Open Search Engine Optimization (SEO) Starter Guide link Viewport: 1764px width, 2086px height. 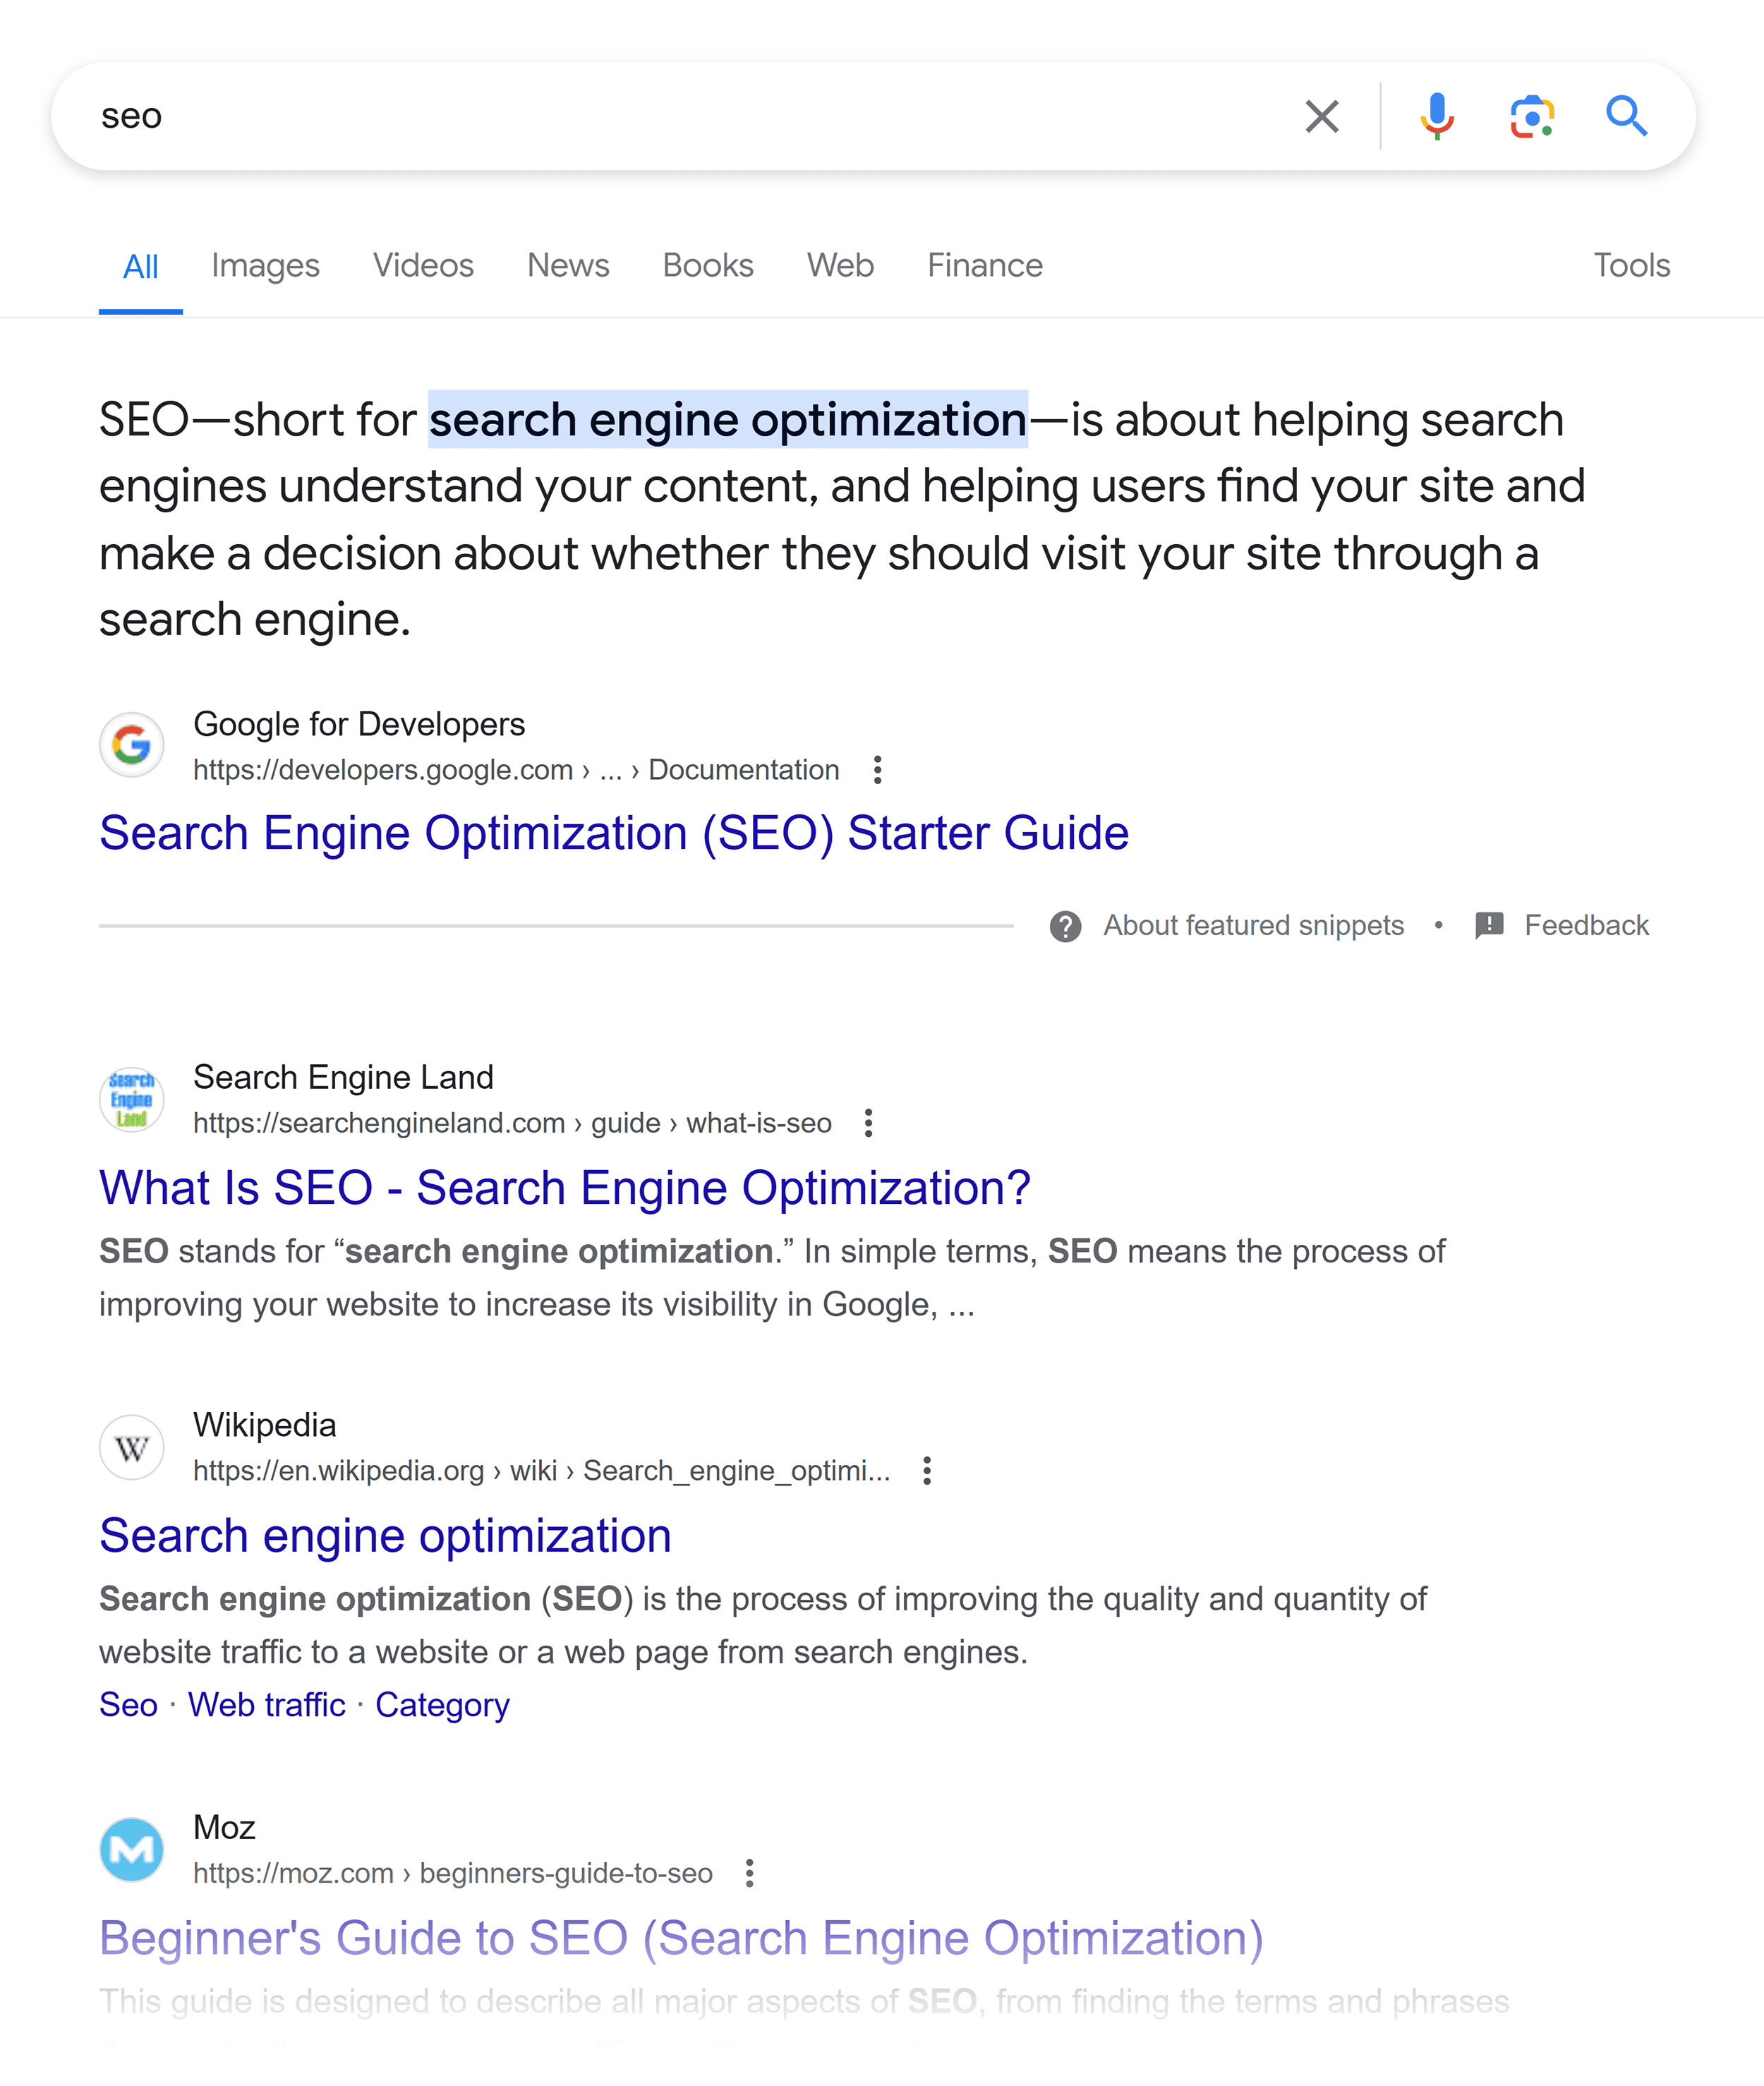tap(614, 833)
